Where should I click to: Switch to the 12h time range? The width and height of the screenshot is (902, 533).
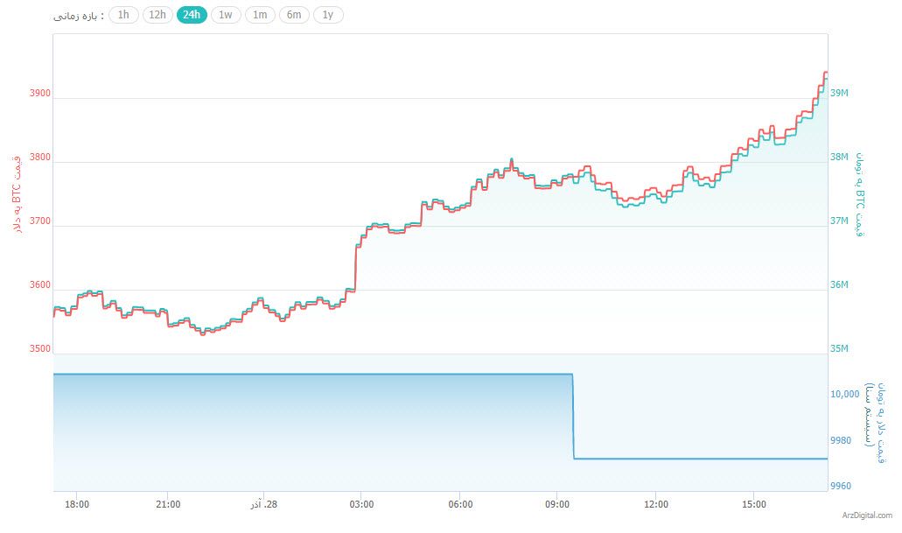click(x=157, y=15)
